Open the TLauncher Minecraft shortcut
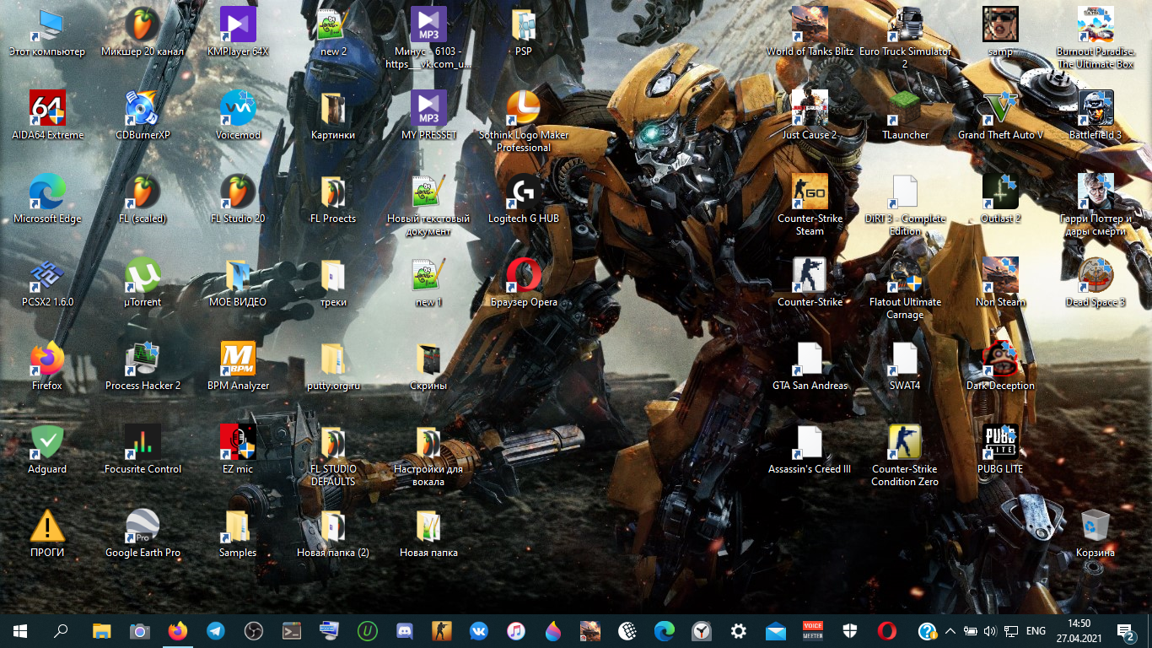Viewport: 1152px width, 648px height. (x=905, y=110)
